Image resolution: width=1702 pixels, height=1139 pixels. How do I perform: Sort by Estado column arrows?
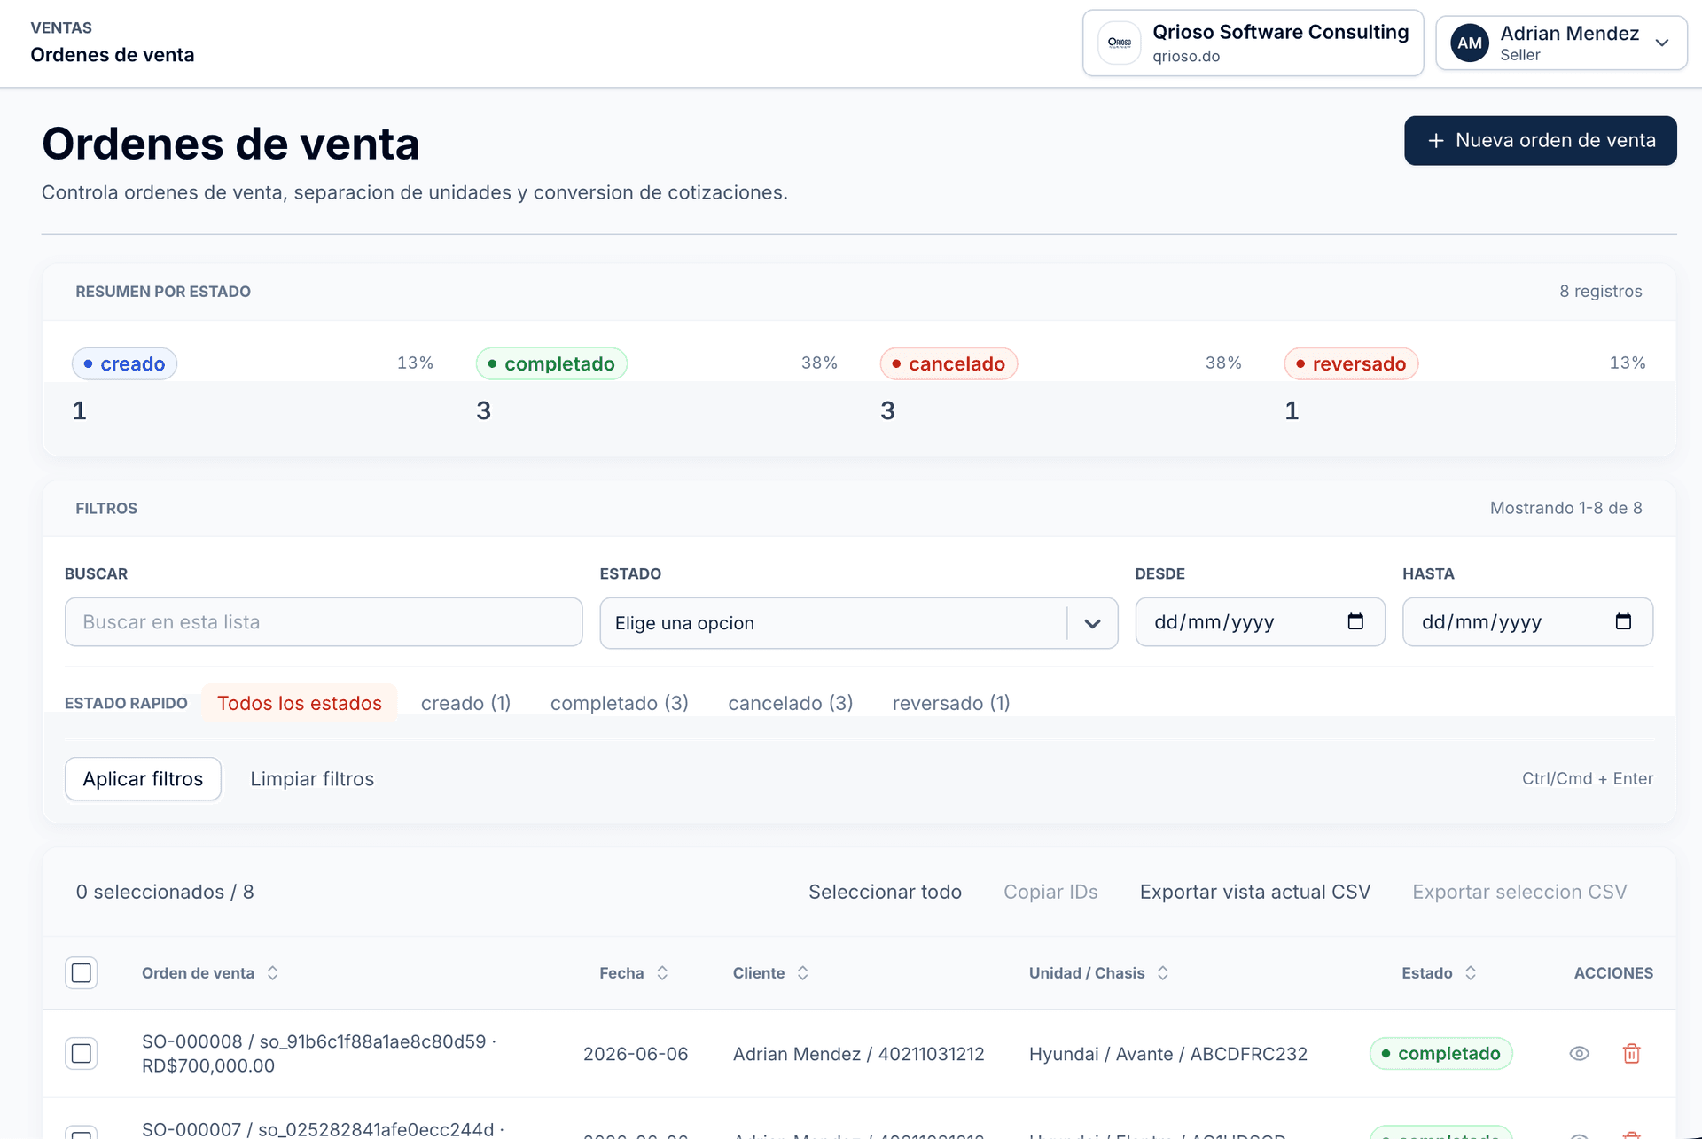point(1471,973)
